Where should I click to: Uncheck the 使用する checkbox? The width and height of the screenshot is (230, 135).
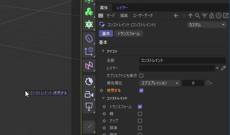click(141, 90)
